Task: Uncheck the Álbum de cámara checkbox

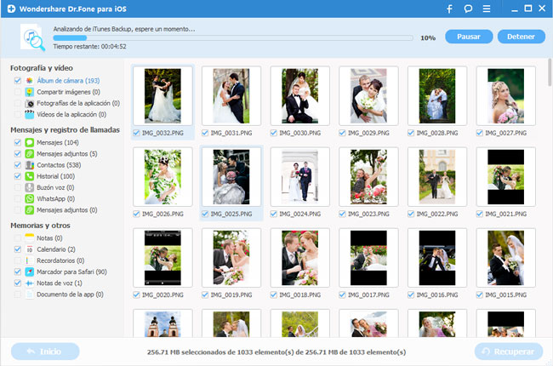Action: coord(18,81)
